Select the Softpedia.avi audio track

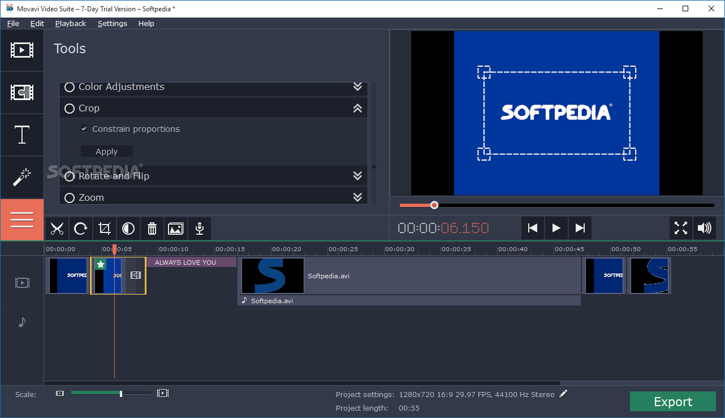(x=409, y=300)
